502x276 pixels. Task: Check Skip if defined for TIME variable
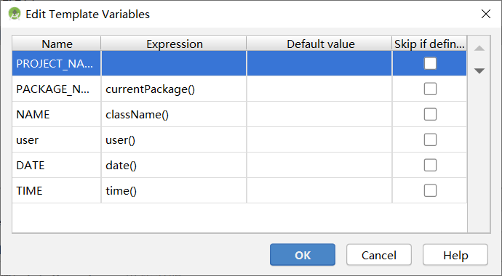point(430,191)
